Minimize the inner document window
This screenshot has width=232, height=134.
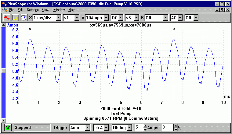coord(217,10)
